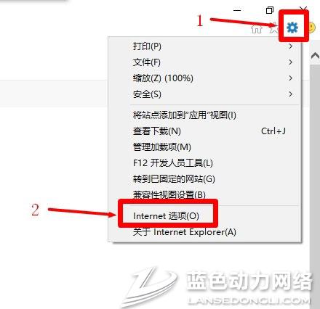Choose 缩放(Z) (100%) menu item
This screenshot has width=320, height=309.
[x=204, y=78]
